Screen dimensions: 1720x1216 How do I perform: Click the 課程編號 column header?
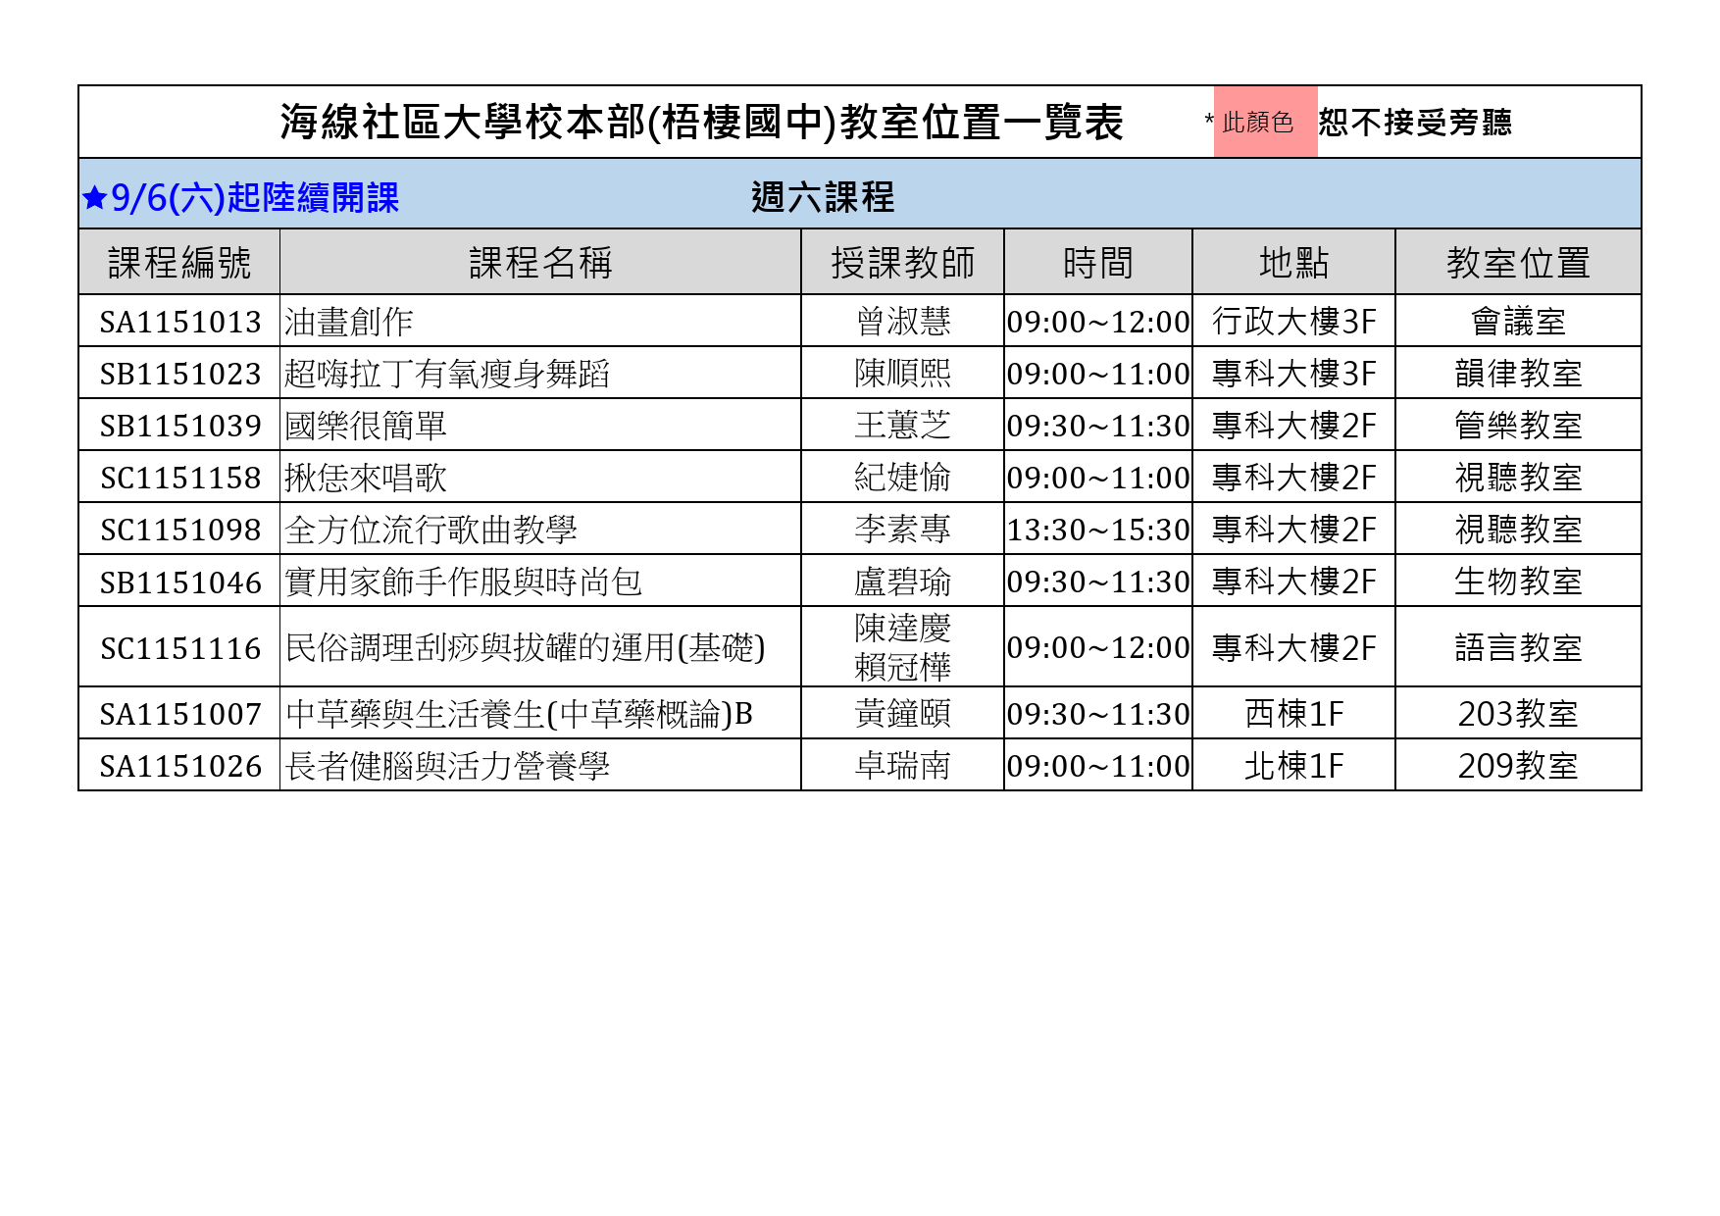click(x=179, y=263)
